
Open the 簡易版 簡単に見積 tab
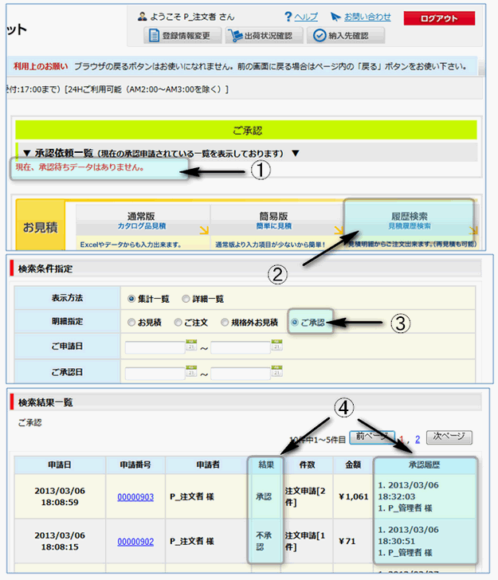click(x=276, y=221)
